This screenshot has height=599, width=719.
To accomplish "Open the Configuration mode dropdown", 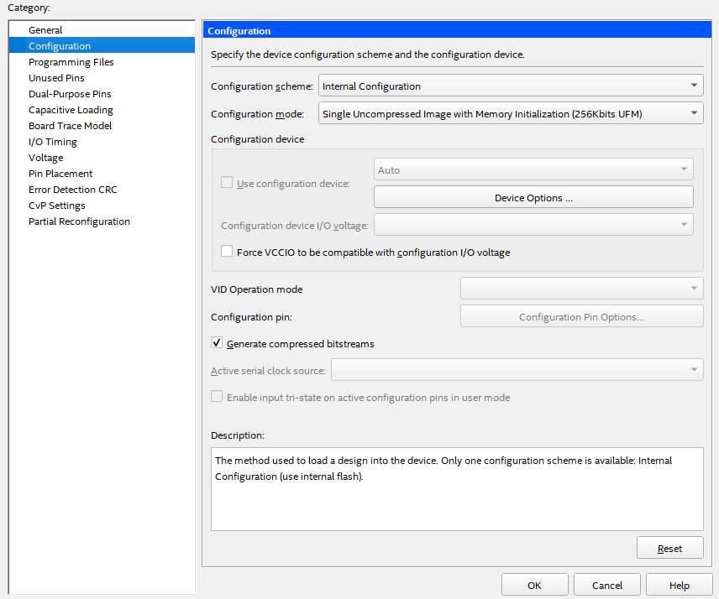I will [x=511, y=113].
